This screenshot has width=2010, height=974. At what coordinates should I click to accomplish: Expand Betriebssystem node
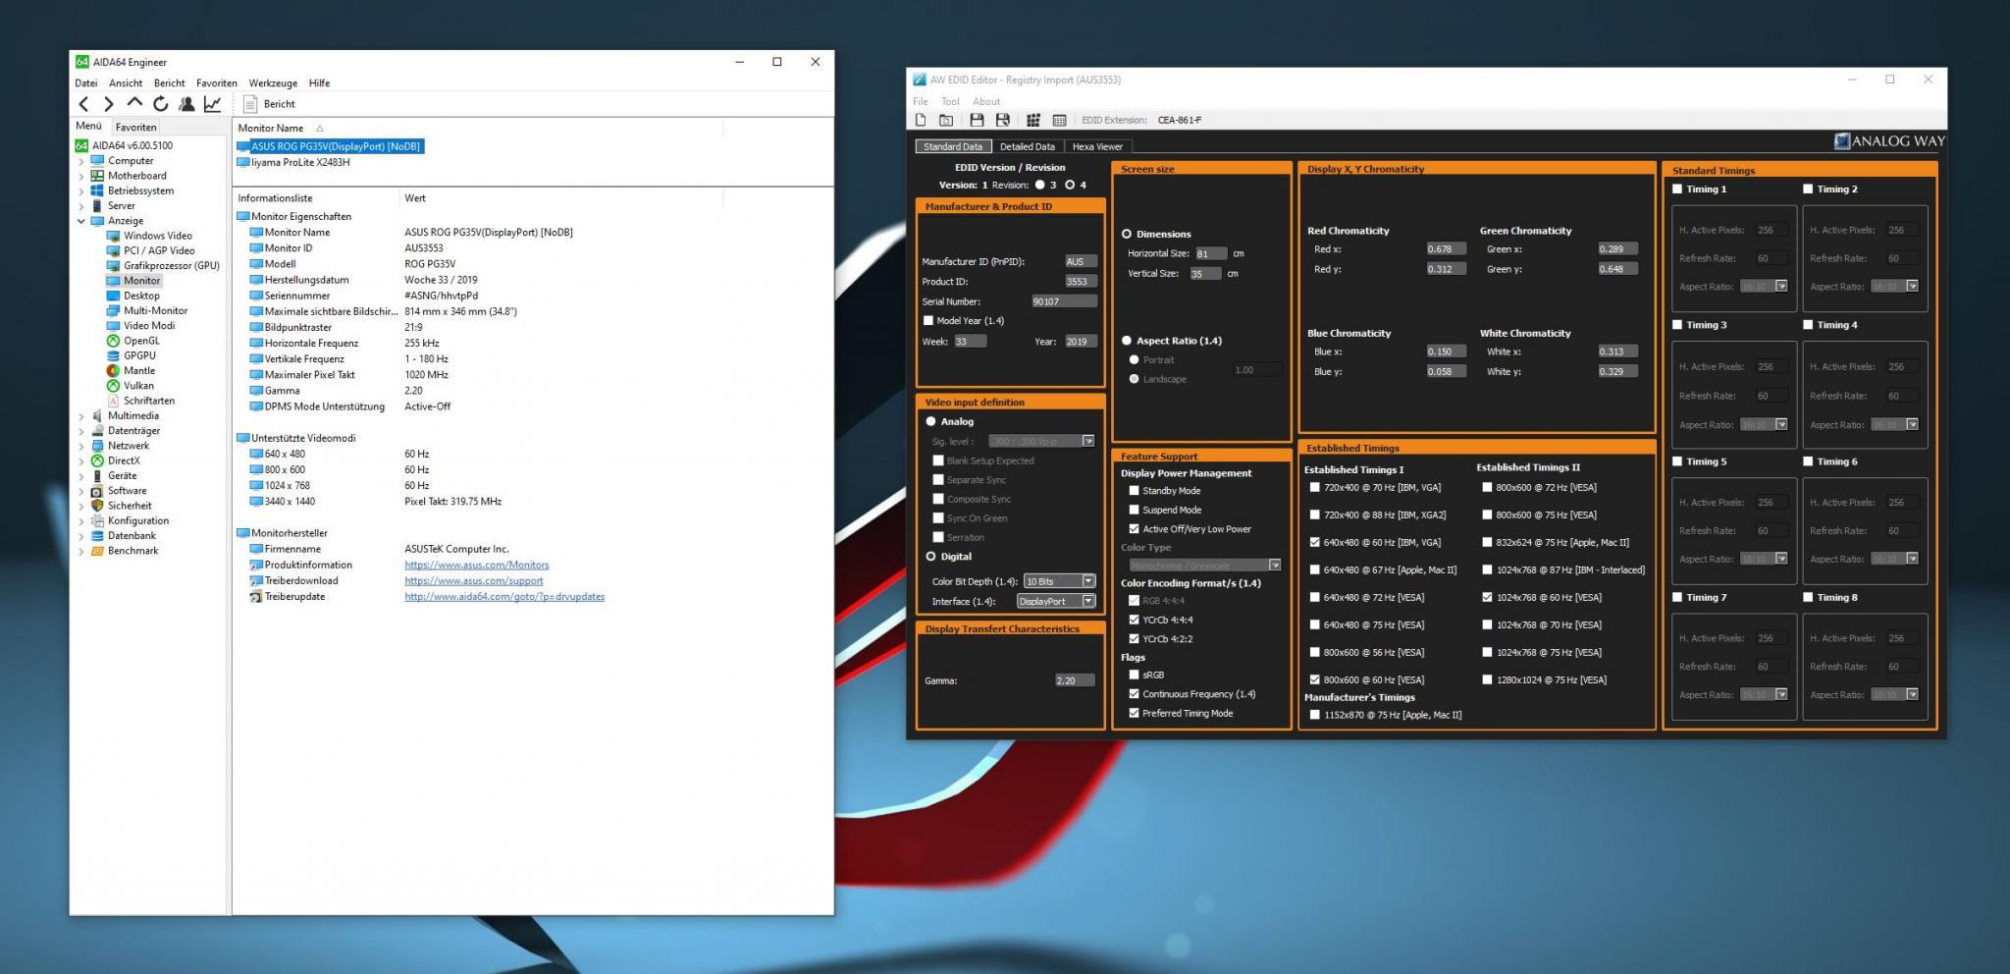81,190
